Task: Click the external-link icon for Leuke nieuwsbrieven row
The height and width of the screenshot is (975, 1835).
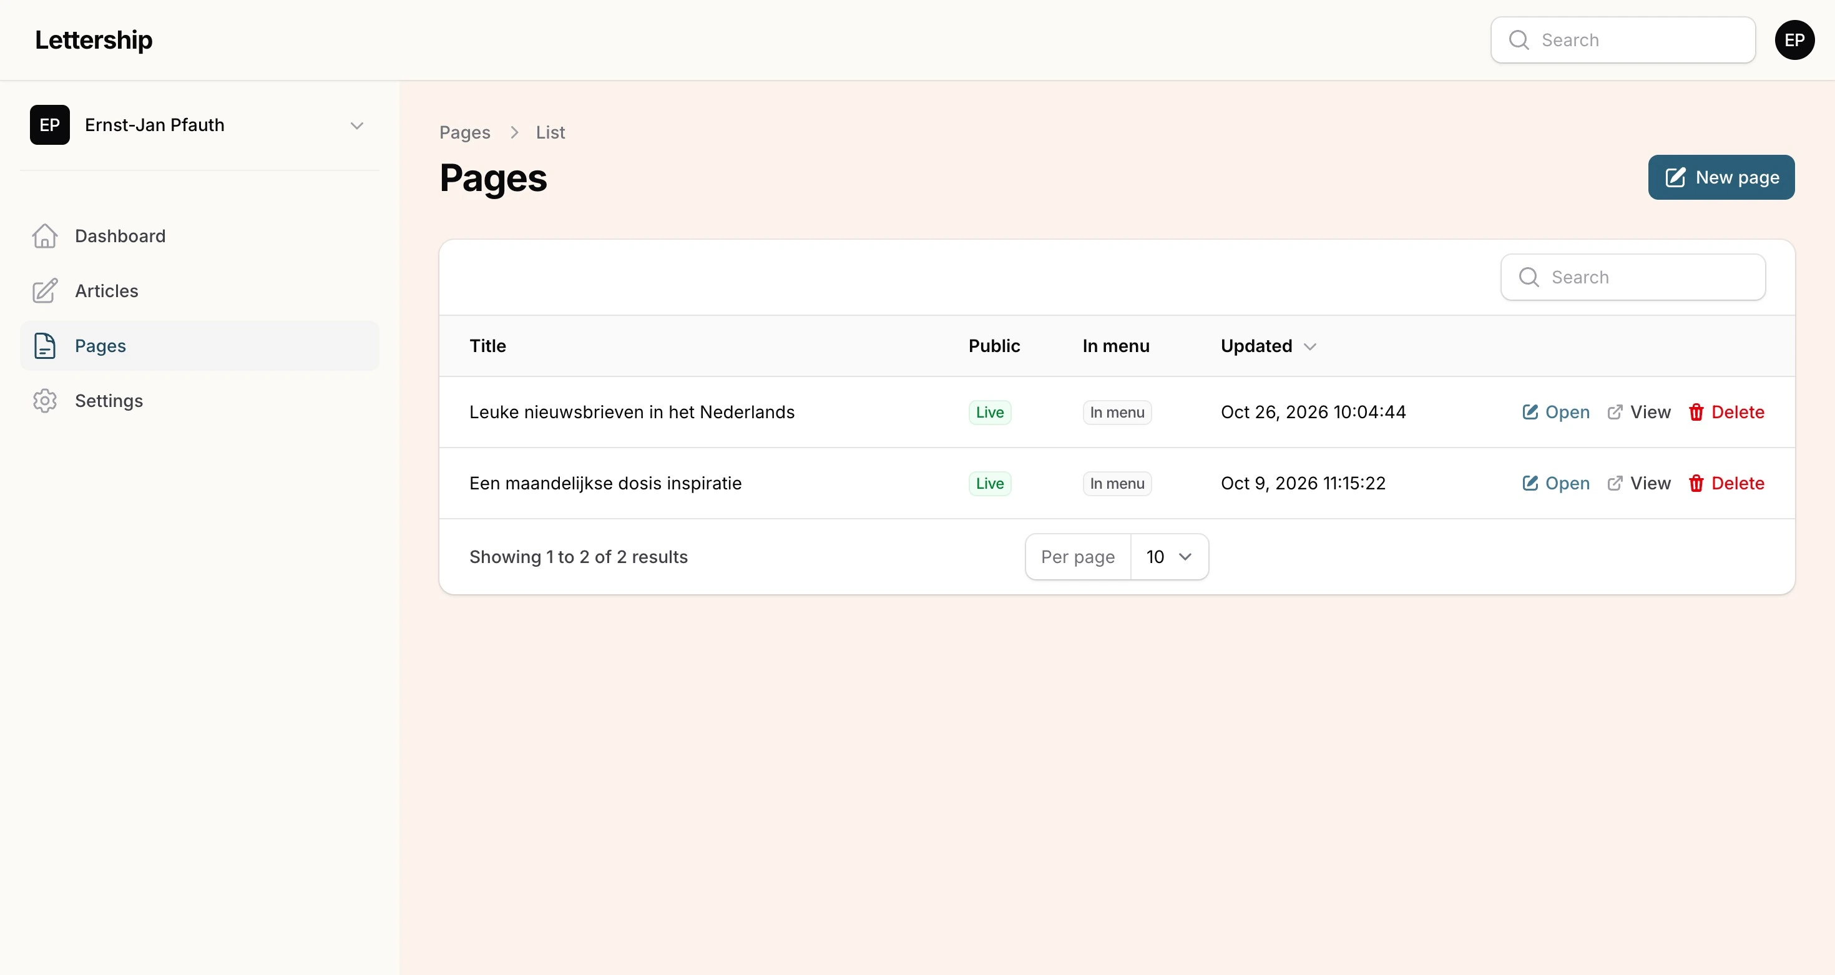Action: [1615, 411]
